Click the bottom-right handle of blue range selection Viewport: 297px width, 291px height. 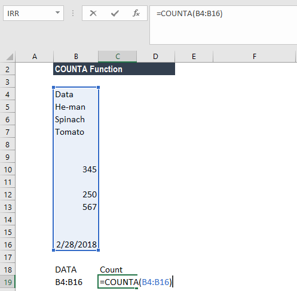point(98,250)
